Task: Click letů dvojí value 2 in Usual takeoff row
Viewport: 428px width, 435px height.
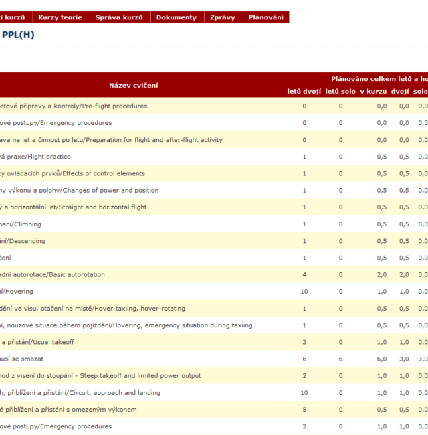Action: [x=304, y=342]
